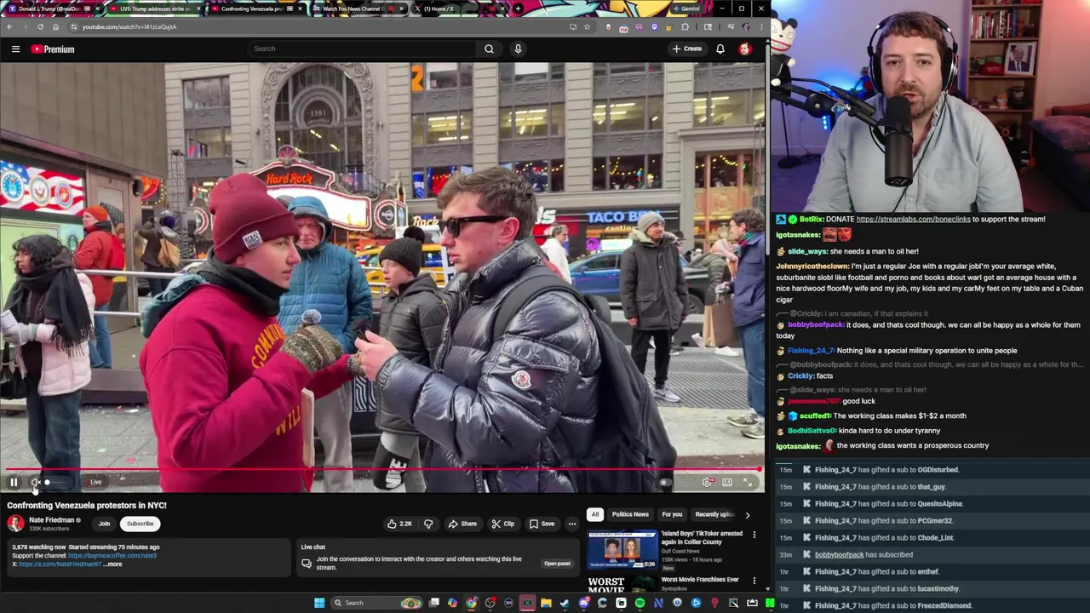The image size is (1090, 613).
Task: Open YouTube hamburger guide menu
Action: [15, 49]
